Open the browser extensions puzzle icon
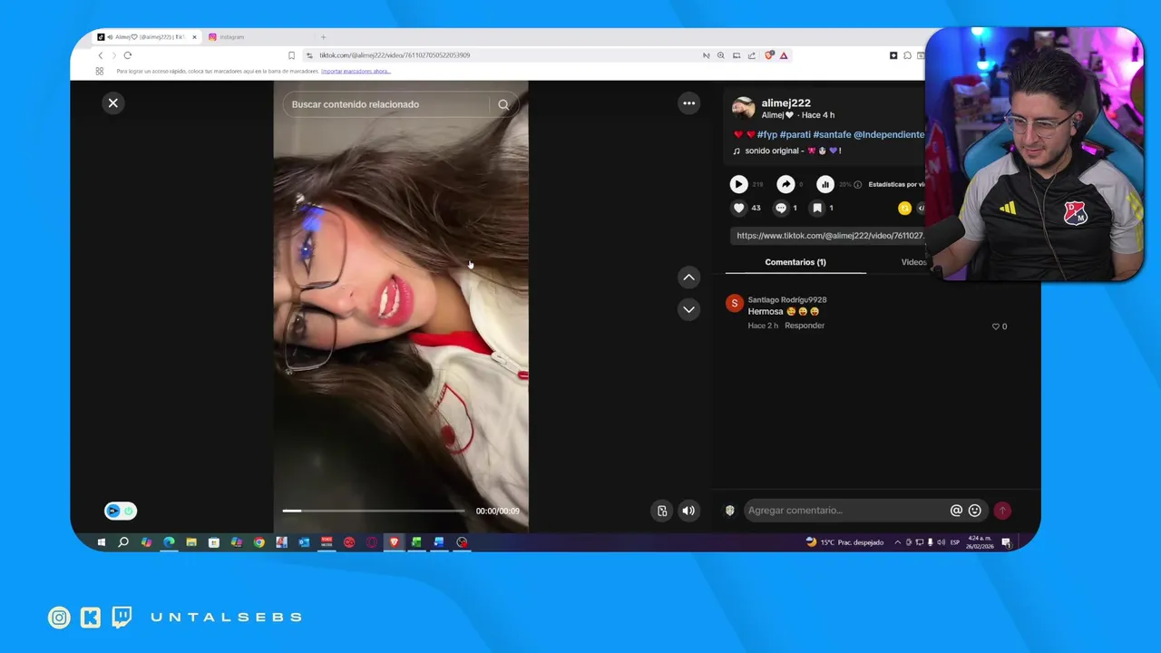This screenshot has width=1161, height=653. pos(907,55)
